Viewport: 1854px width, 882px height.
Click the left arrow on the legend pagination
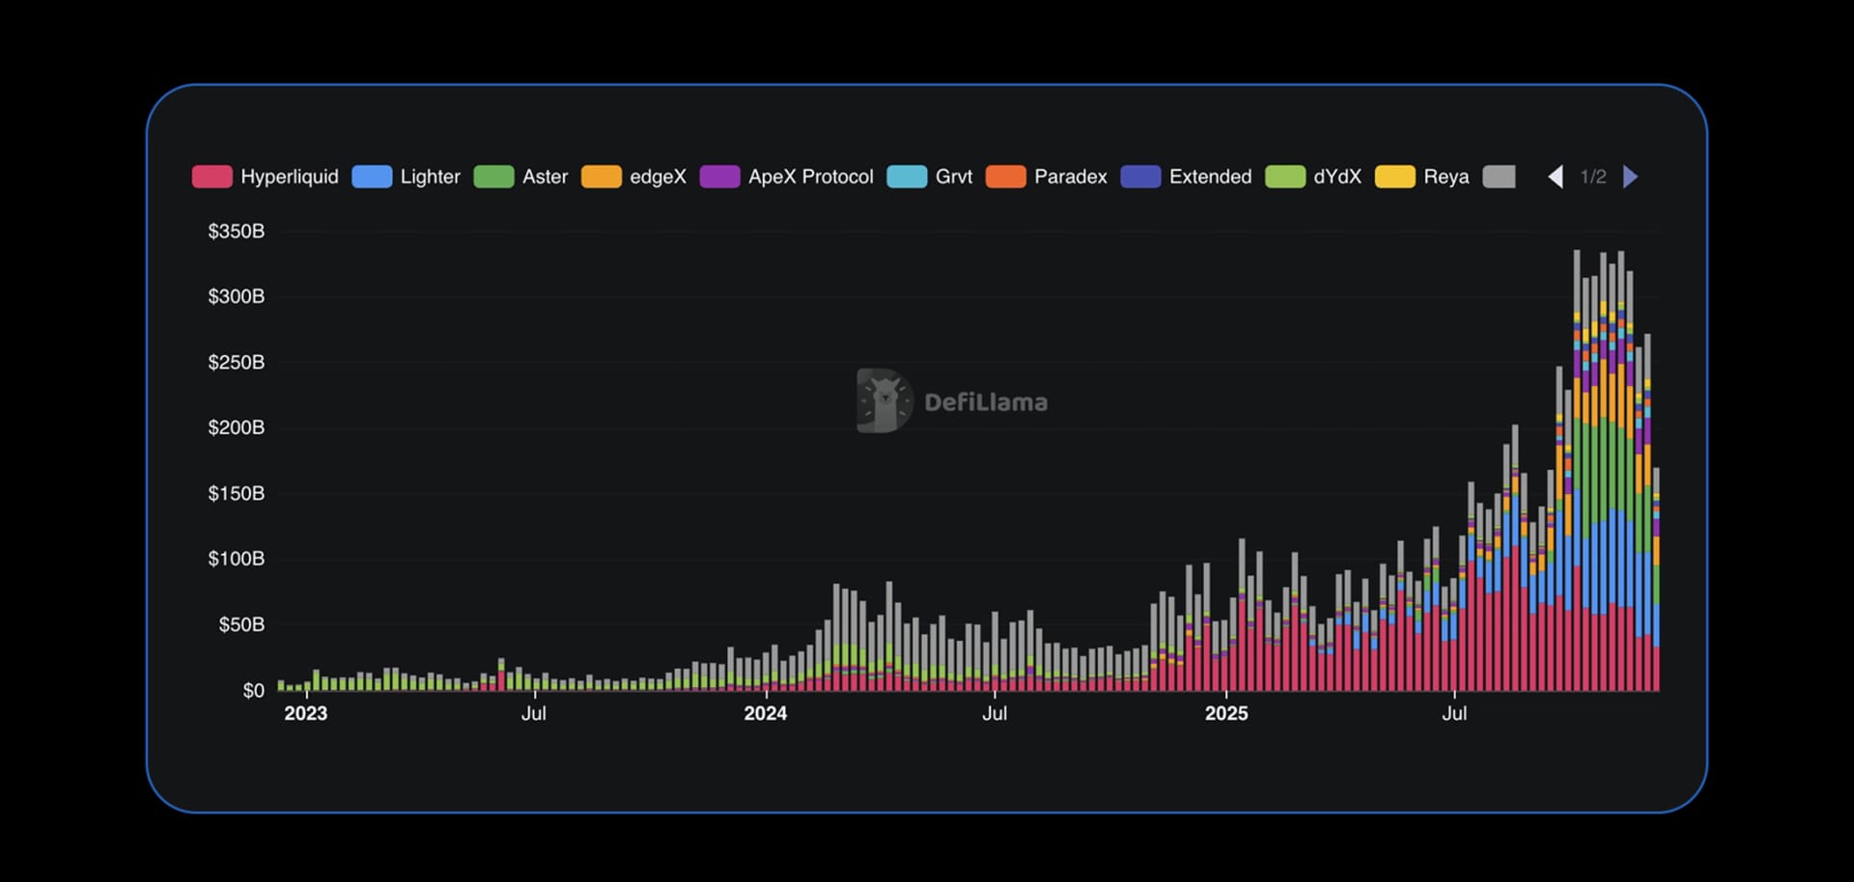click(1556, 177)
